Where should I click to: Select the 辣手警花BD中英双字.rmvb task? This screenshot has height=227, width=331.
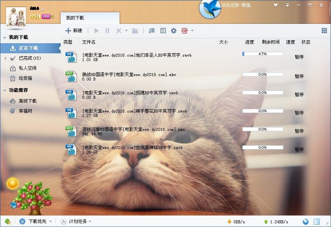(134, 111)
